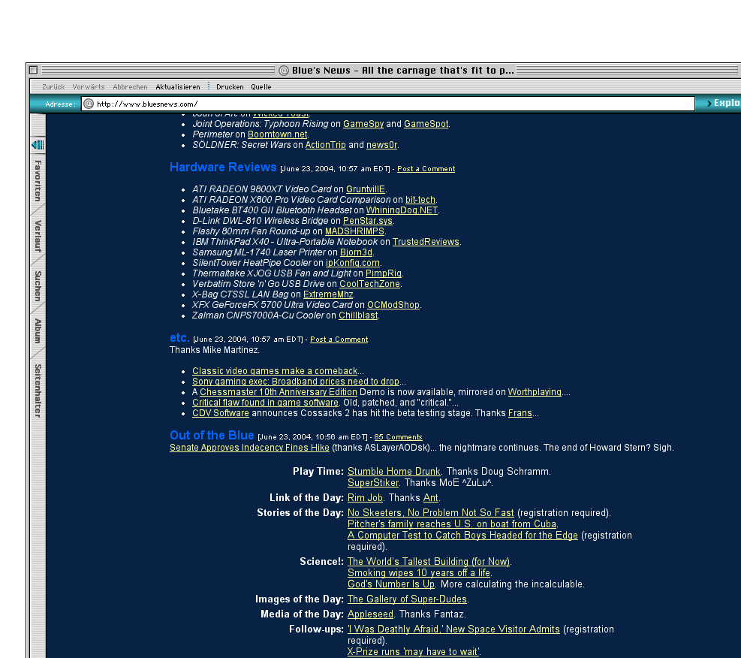
Task: Reload page with Aktualisieren
Action: [x=178, y=87]
